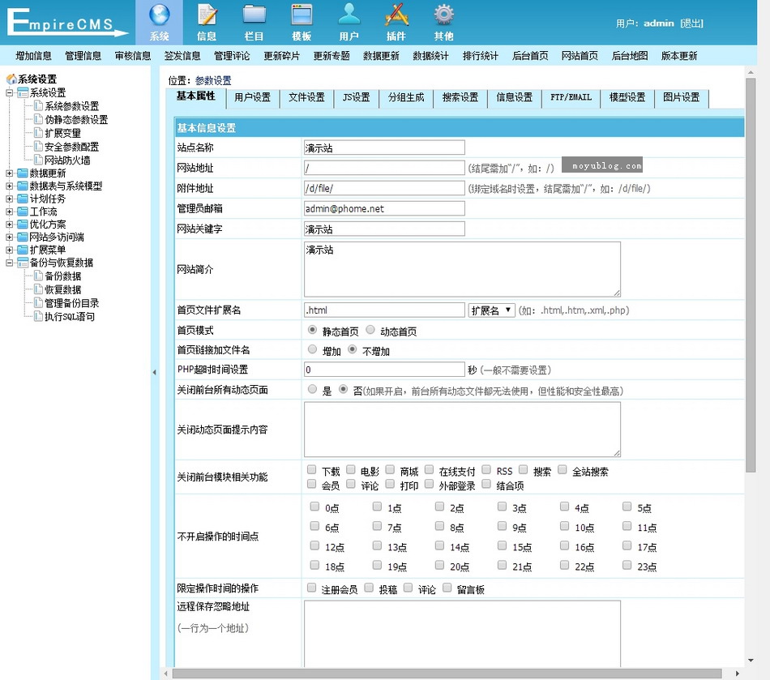The image size is (770, 680).
Task: Click folder icon beside 数据更新
Action: coord(23,173)
